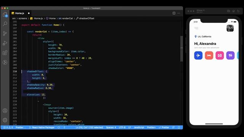Click the iPhone home indicator bar
Viewport: 244px width, 137px height.
point(214,124)
